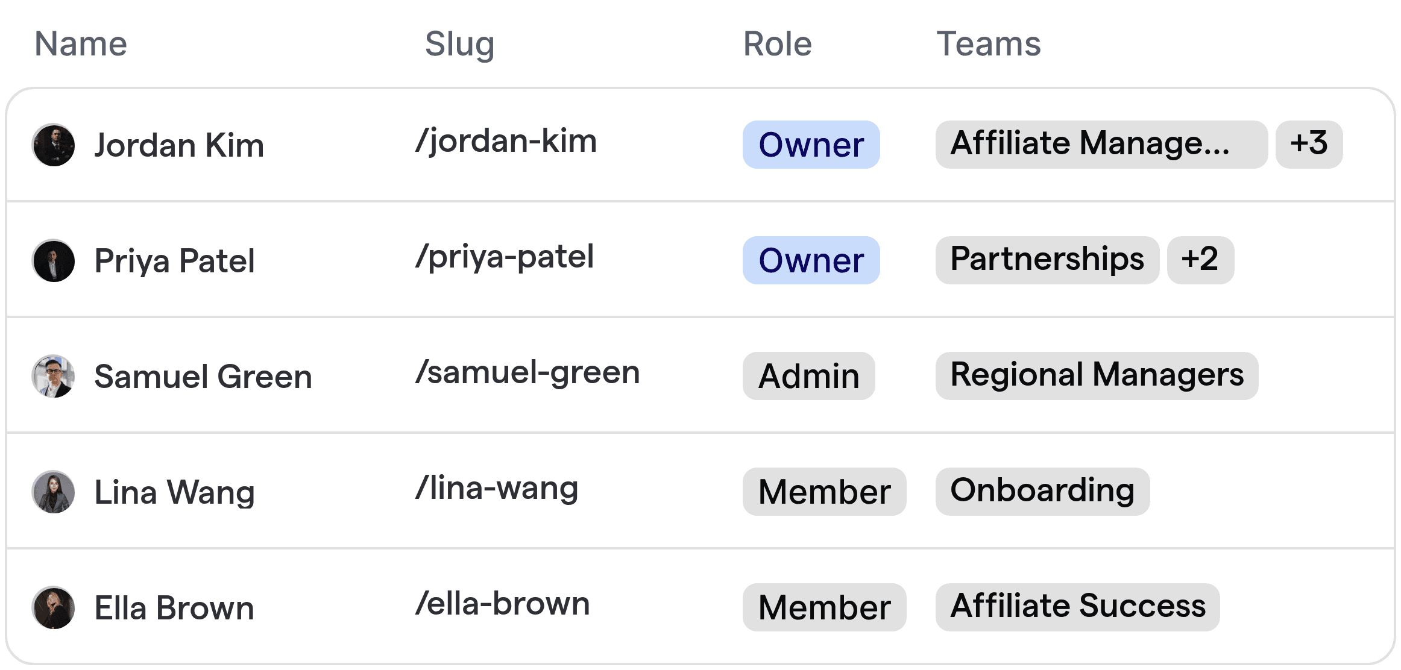Click Priya Patel's profile avatar
This screenshot has width=1401, height=670.
54,260
